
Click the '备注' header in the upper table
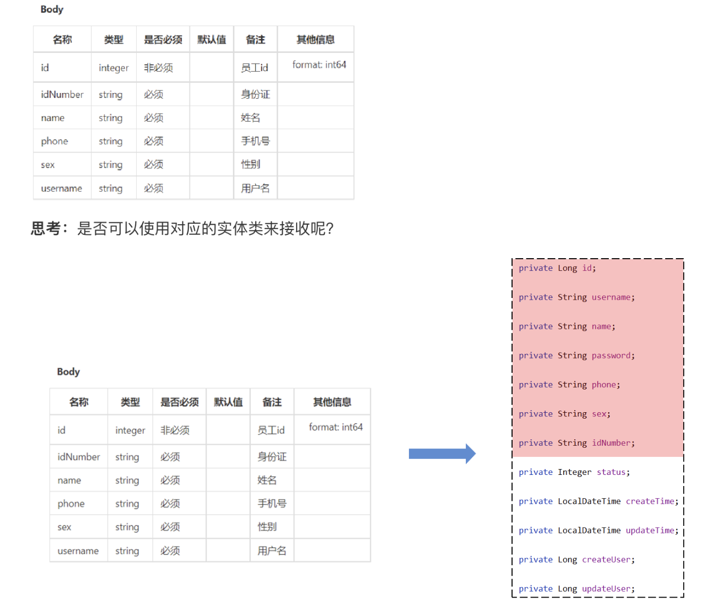[x=255, y=40]
